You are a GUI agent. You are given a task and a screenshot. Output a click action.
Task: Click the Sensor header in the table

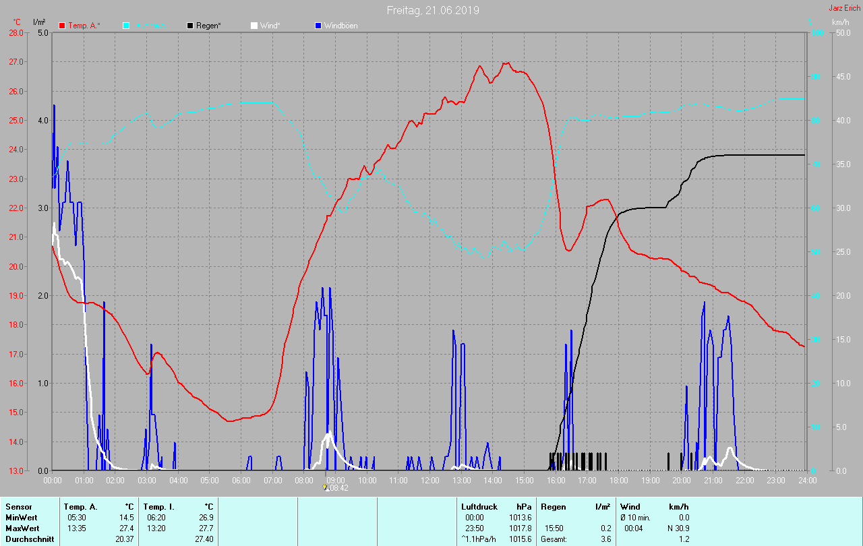click(18, 507)
